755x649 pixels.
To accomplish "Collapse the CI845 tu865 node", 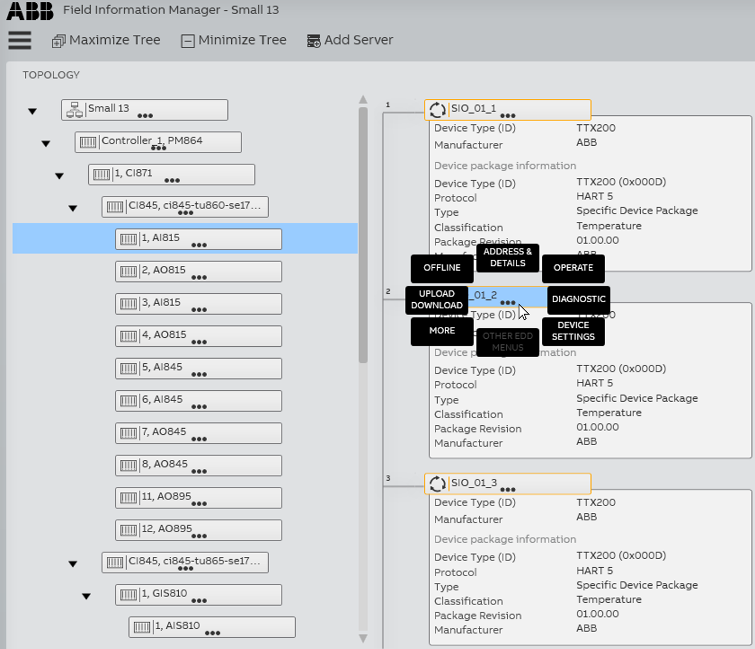I will click(73, 564).
